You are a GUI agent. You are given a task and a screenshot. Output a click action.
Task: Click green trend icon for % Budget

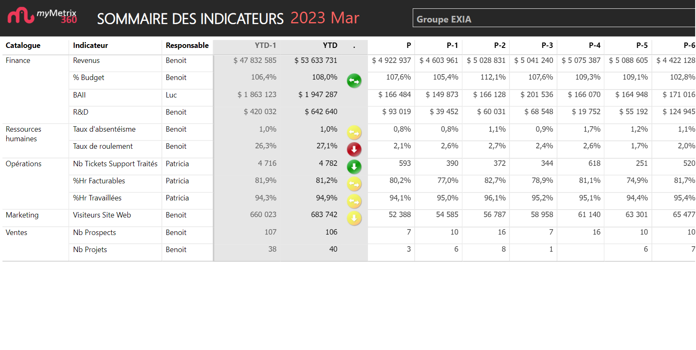coord(354,81)
